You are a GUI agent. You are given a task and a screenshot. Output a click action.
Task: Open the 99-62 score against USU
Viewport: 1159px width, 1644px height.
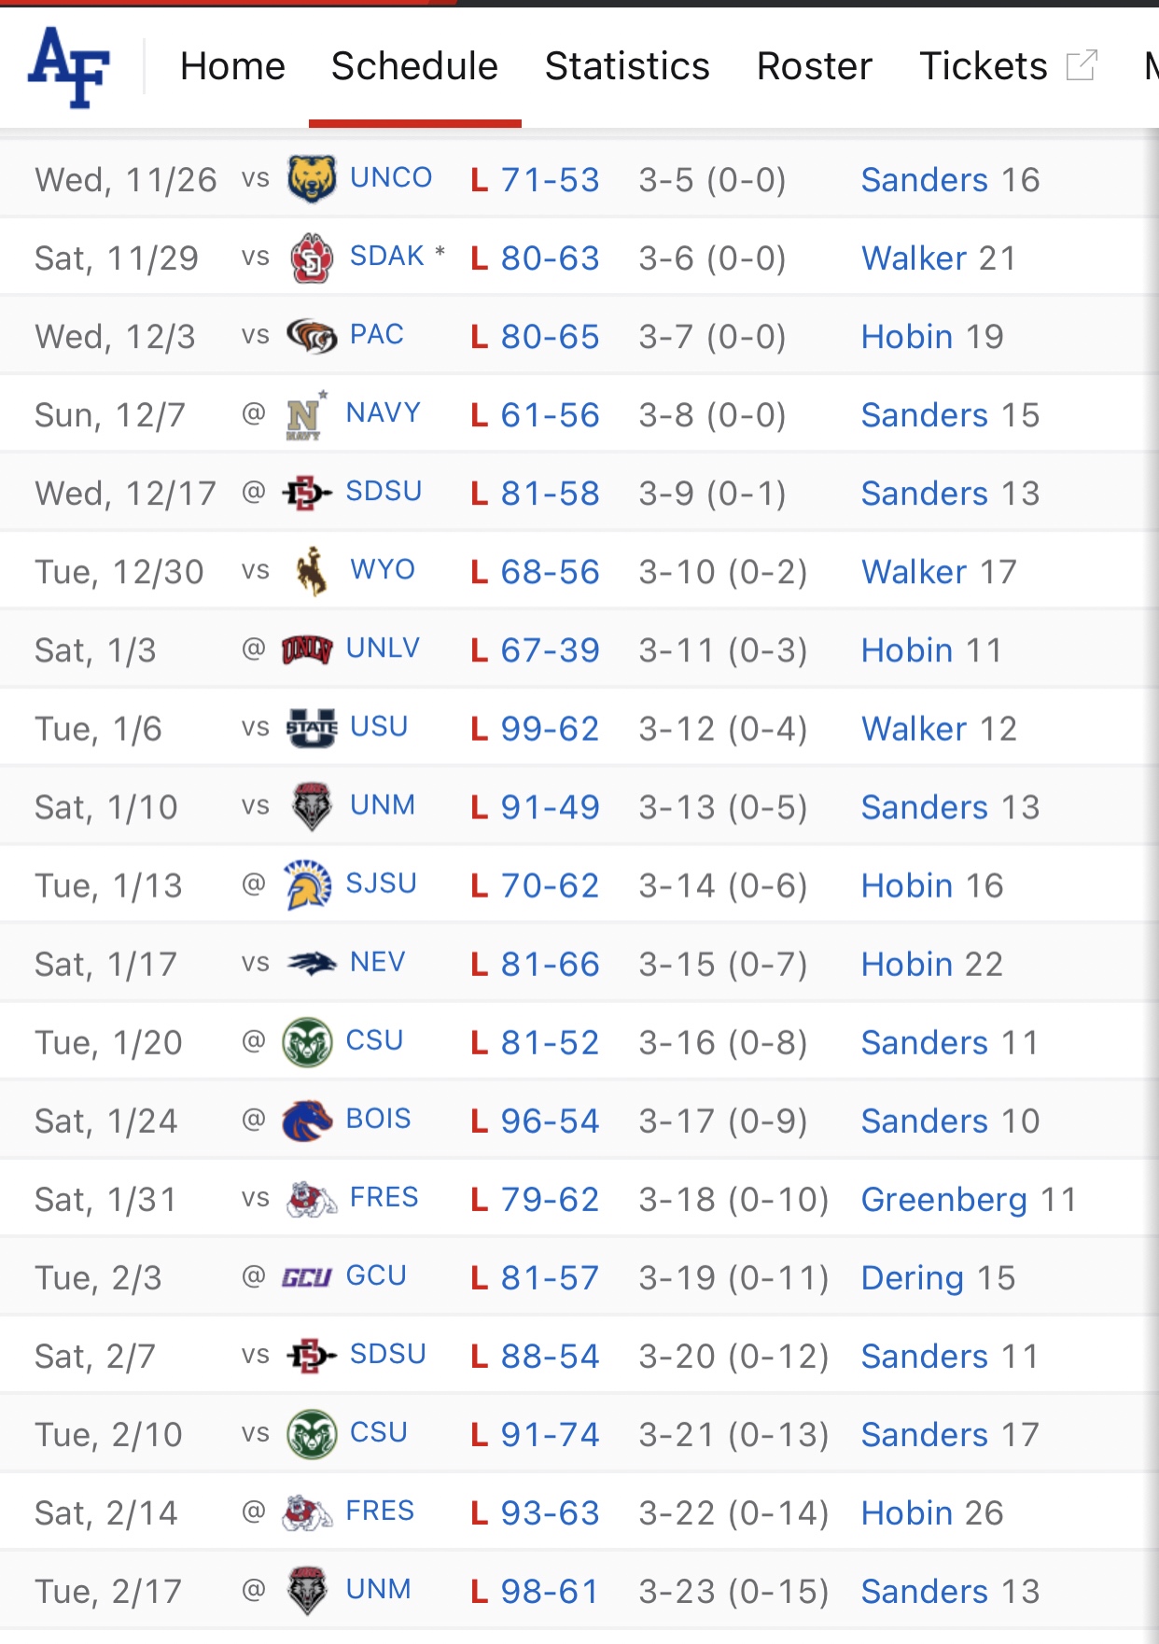point(550,729)
